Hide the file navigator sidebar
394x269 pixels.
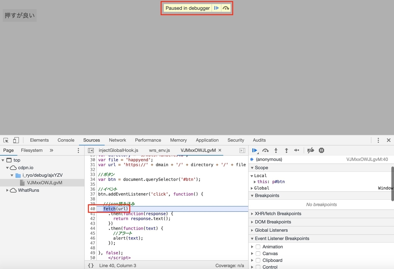(91, 150)
